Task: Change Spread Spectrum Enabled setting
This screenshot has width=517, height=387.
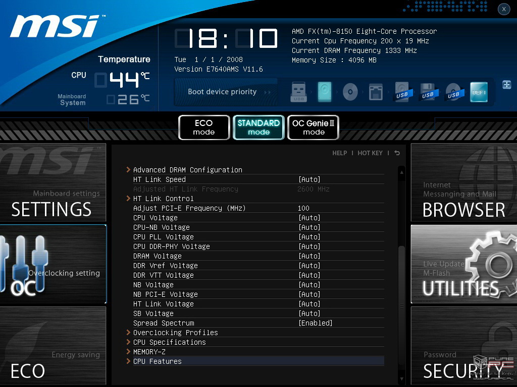Action: tap(315, 323)
